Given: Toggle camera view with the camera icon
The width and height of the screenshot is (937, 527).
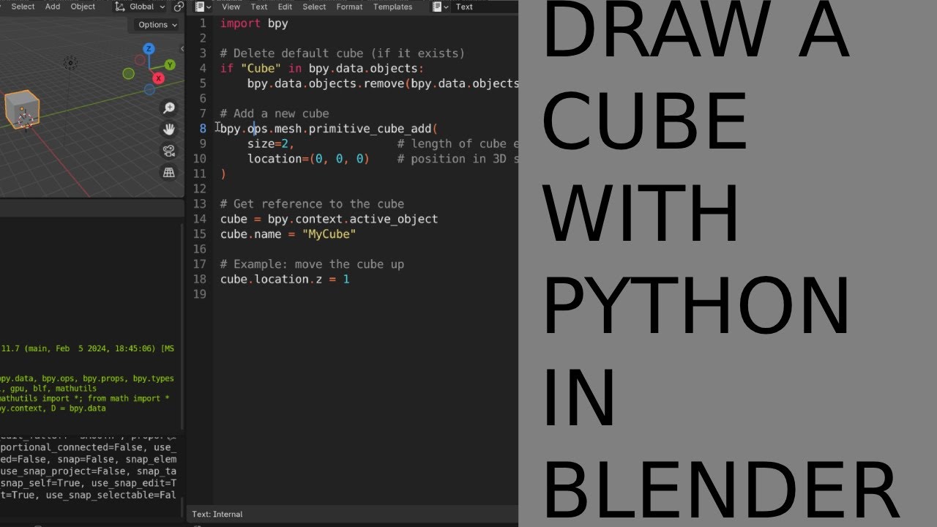Looking at the screenshot, I should tap(169, 152).
